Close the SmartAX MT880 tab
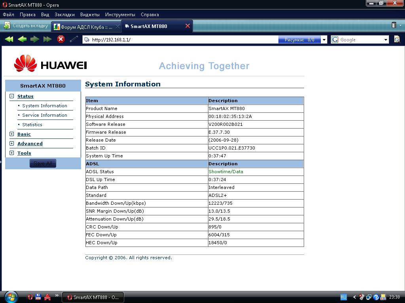 coord(188,26)
